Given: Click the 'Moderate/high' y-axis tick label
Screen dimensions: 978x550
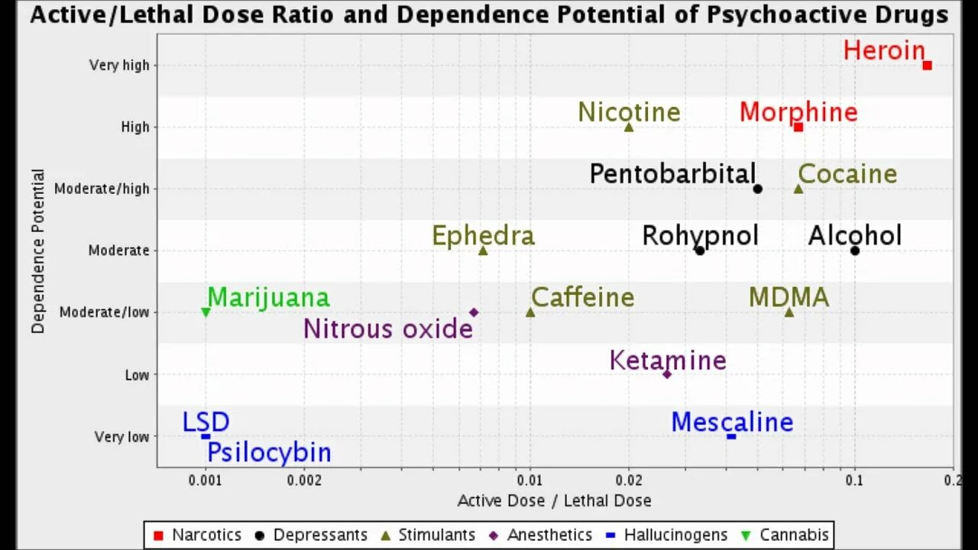Looking at the screenshot, I should coord(102,189).
